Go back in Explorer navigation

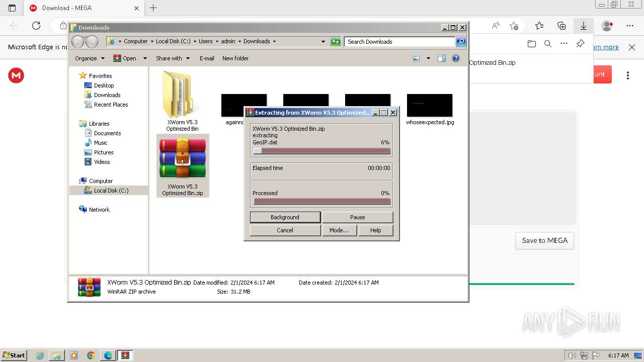click(77, 42)
